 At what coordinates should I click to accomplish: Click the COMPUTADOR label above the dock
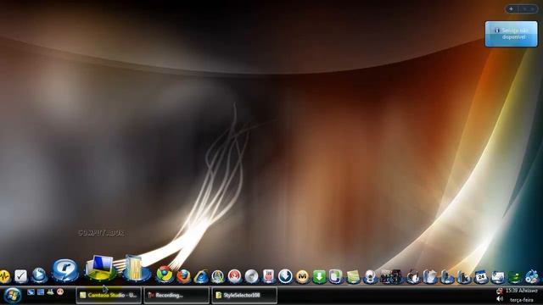101,233
